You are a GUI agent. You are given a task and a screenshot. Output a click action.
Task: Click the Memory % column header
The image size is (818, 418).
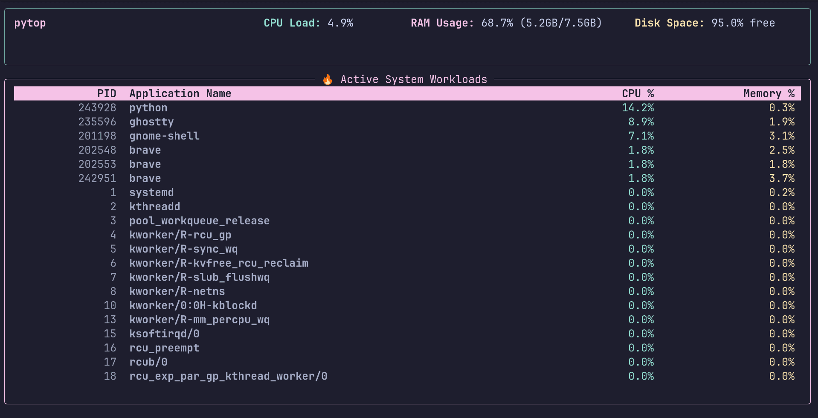click(769, 93)
